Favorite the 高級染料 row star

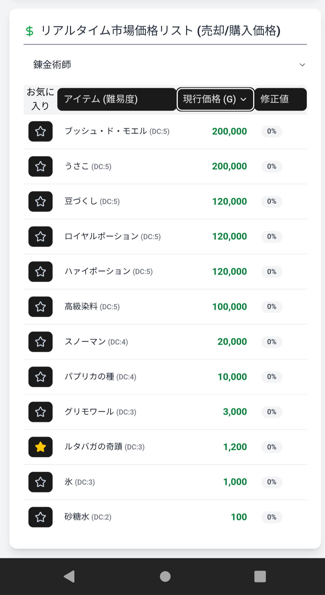pos(40,307)
